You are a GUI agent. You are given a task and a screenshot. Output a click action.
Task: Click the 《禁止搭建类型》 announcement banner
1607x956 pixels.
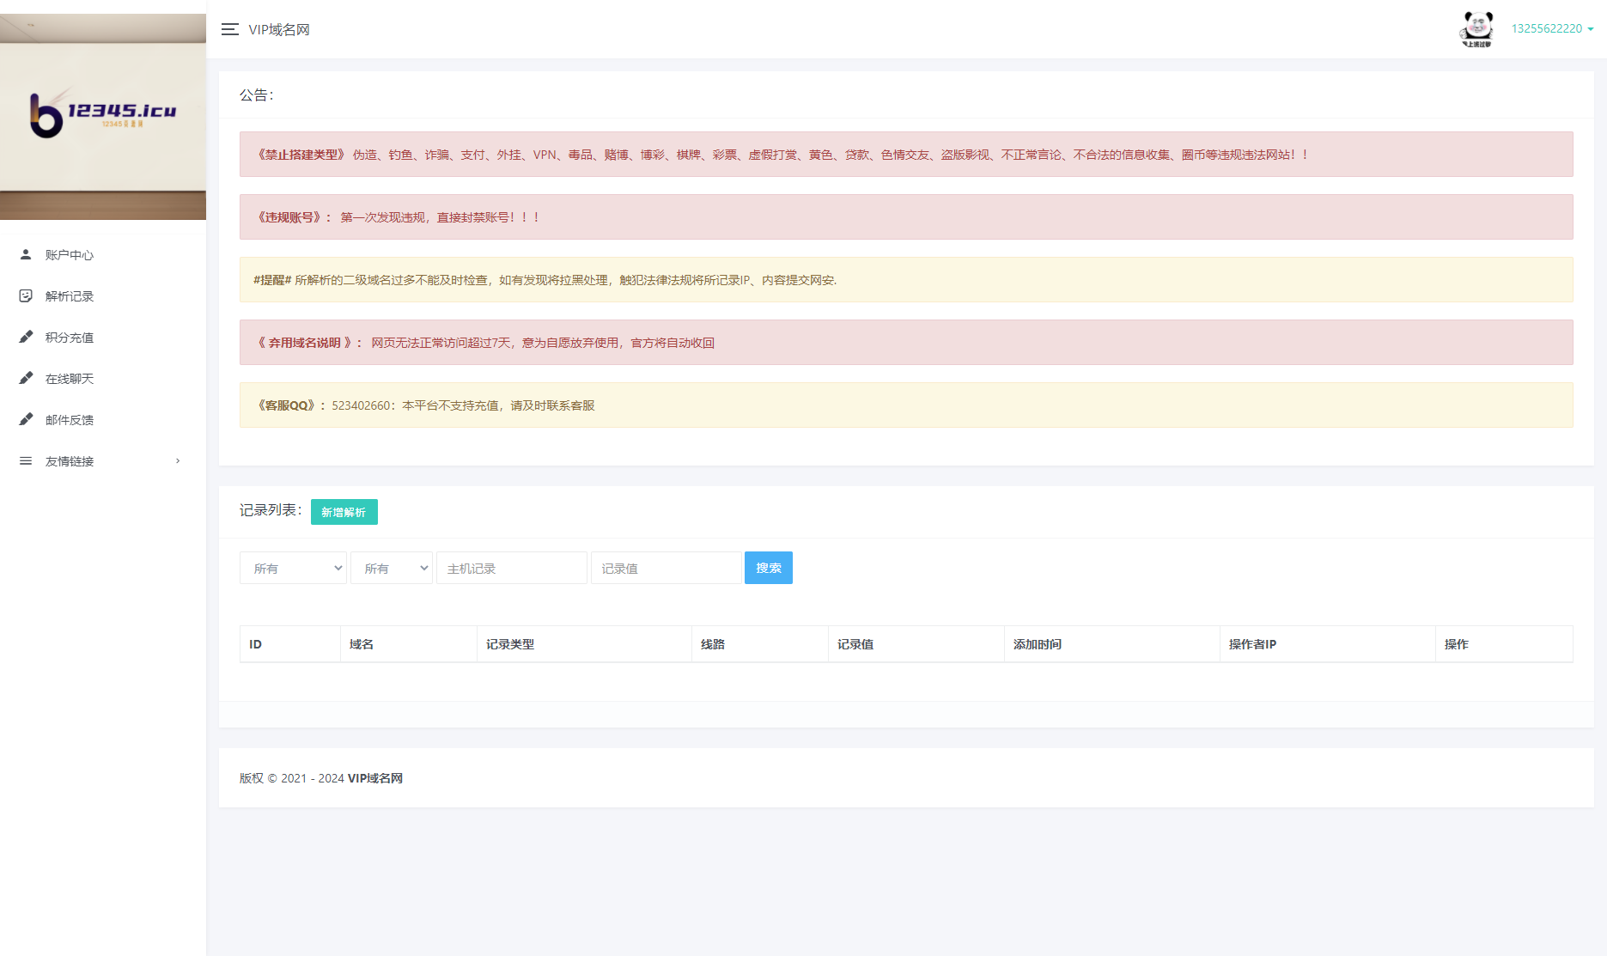click(x=906, y=155)
